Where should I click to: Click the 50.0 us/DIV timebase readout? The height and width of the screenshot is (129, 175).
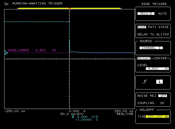coord(72,114)
